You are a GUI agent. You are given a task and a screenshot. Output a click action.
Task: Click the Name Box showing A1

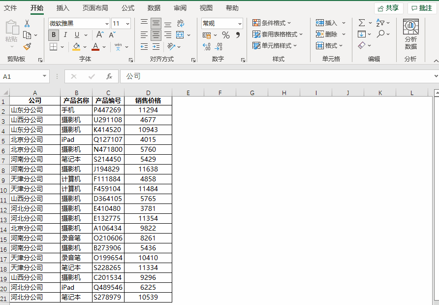pyautogui.click(x=25, y=76)
